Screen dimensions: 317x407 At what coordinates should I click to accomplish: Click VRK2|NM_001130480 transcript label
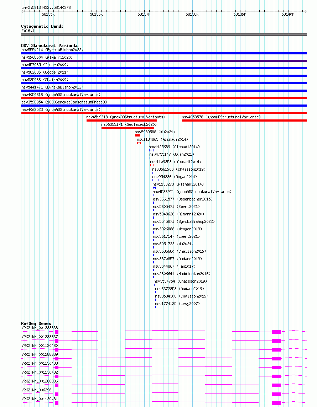click(x=40, y=346)
